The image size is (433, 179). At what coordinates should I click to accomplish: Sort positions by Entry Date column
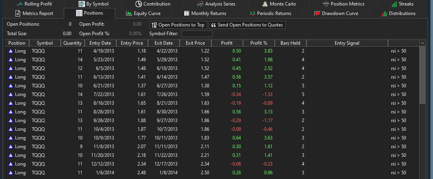(x=100, y=43)
